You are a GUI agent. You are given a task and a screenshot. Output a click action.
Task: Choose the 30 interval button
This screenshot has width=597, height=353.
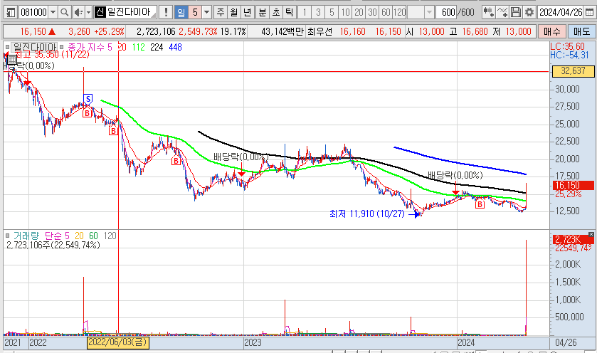pos(372,13)
